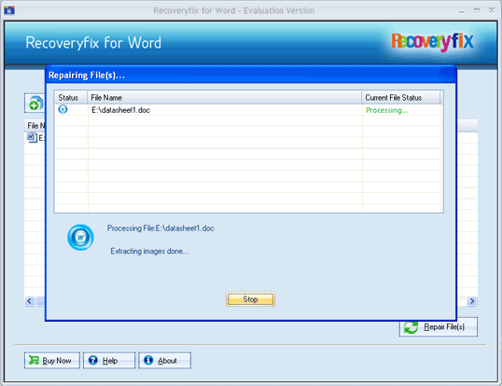Click the Current File Status column header
The width and height of the screenshot is (502, 386).
point(401,98)
